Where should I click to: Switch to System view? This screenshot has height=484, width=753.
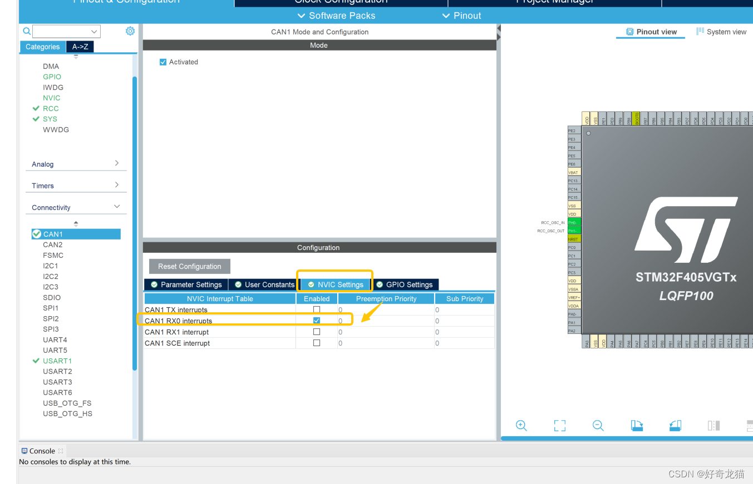pyautogui.click(x=721, y=32)
